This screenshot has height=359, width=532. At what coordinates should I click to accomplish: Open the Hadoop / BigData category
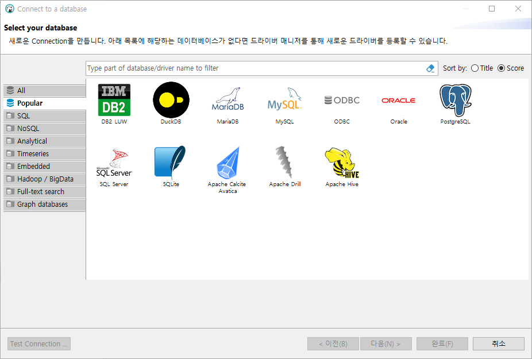pyautogui.click(x=44, y=179)
